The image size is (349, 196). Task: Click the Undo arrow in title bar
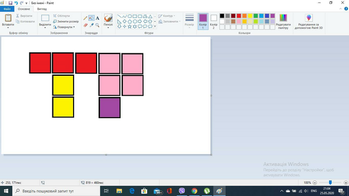(x=16, y=3)
